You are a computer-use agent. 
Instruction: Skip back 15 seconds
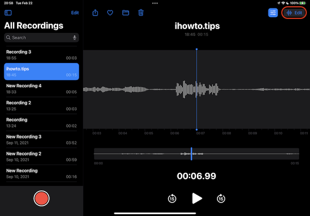coord(172,199)
